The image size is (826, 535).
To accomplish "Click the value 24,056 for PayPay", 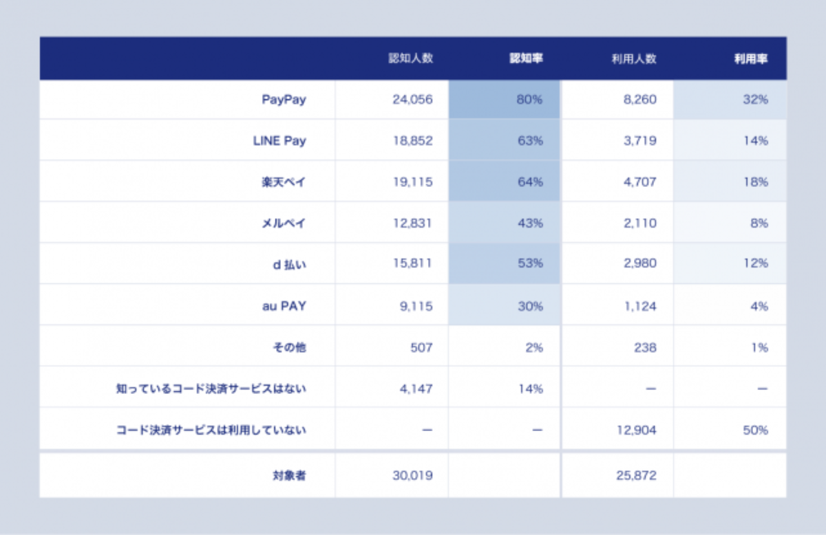I will 412,100.
